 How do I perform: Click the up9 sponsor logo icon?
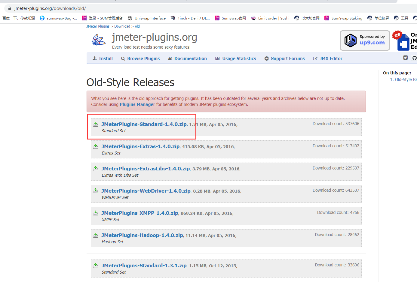(350, 40)
